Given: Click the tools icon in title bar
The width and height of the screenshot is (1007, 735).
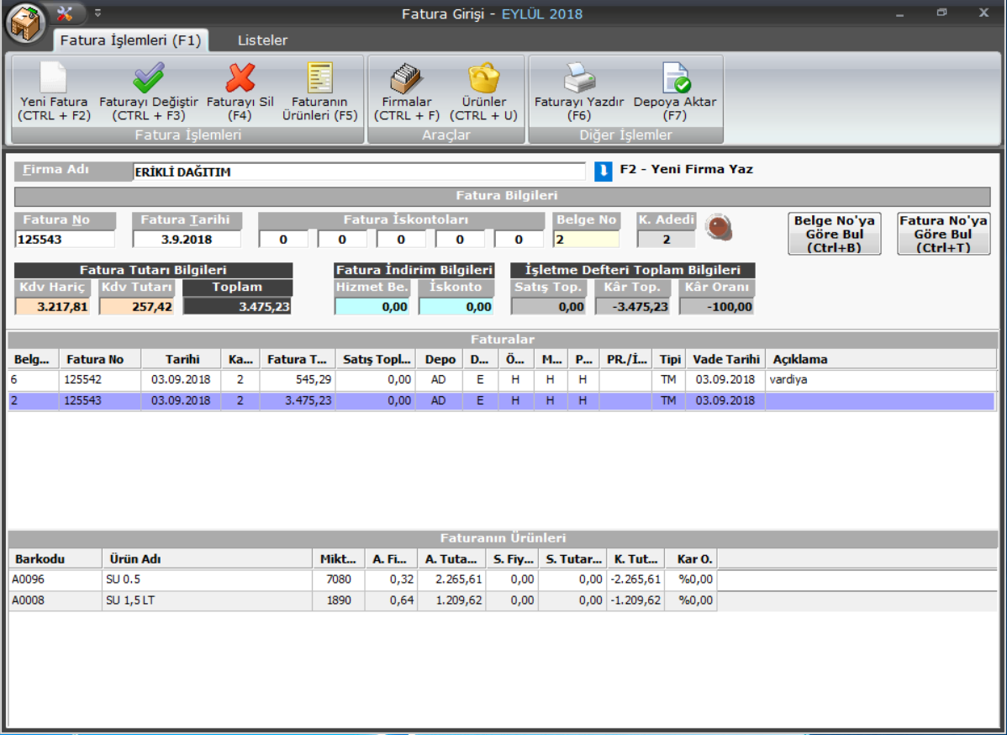Looking at the screenshot, I should (65, 13).
